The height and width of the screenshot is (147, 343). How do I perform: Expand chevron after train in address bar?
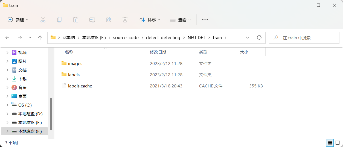pyautogui.click(x=226, y=38)
